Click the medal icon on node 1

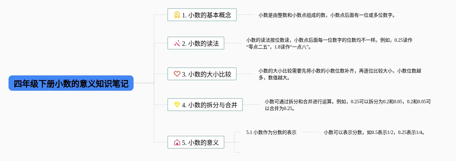(x=177, y=15)
